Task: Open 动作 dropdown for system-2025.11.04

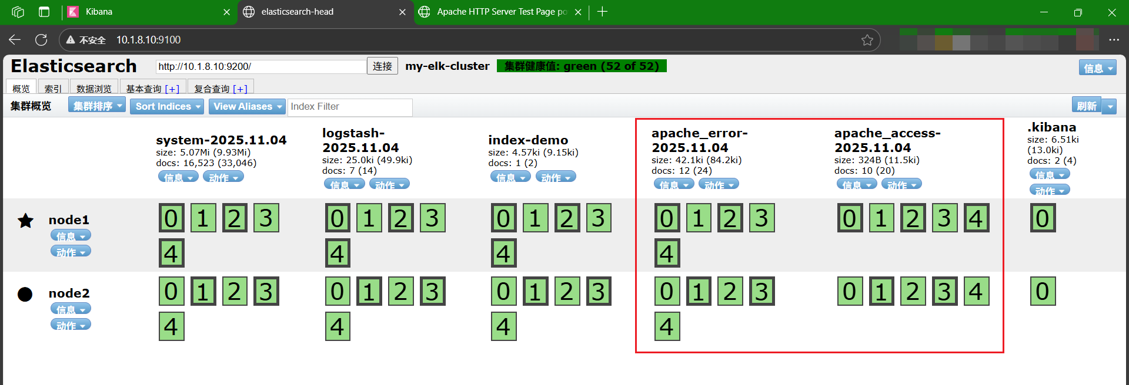Action: [x=223, y=177]
